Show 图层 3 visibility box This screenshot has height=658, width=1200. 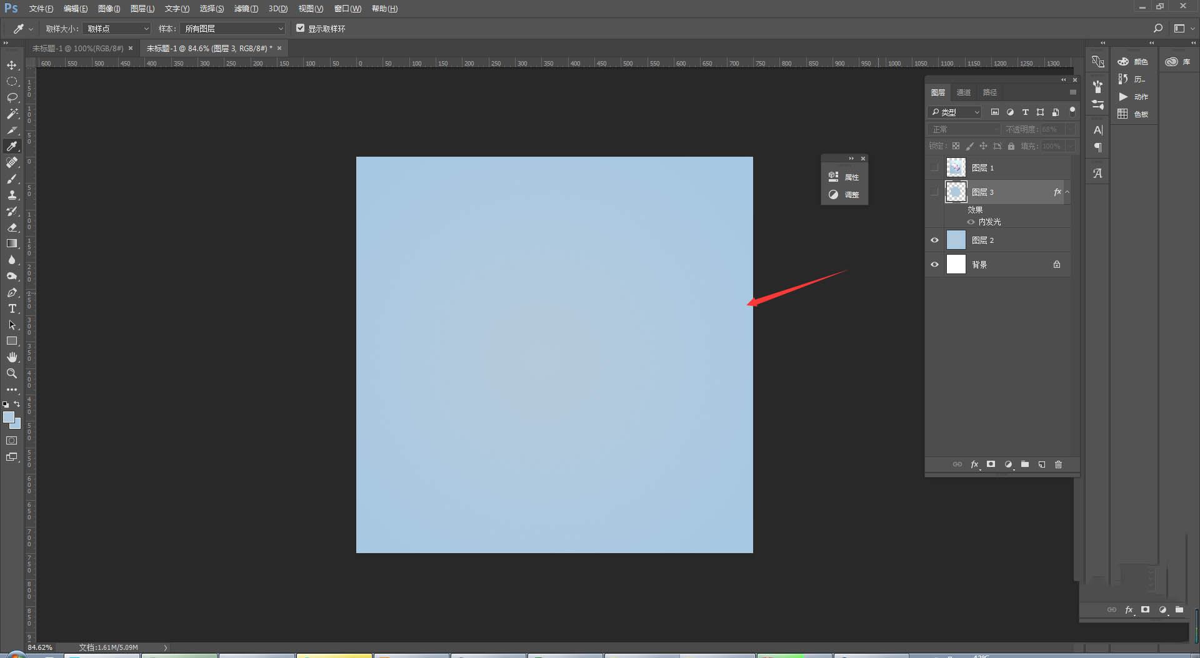tap(934, 192)
